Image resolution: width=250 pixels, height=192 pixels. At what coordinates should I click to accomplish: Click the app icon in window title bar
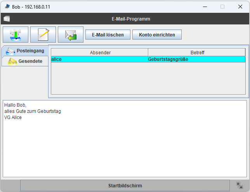pos(7,7)
